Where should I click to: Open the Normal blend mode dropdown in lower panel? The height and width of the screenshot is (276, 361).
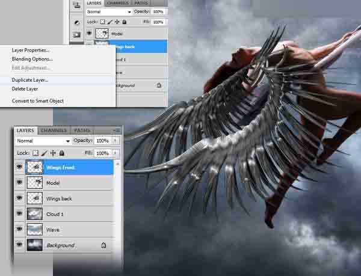pyautogui.click(x=43, y=141)
